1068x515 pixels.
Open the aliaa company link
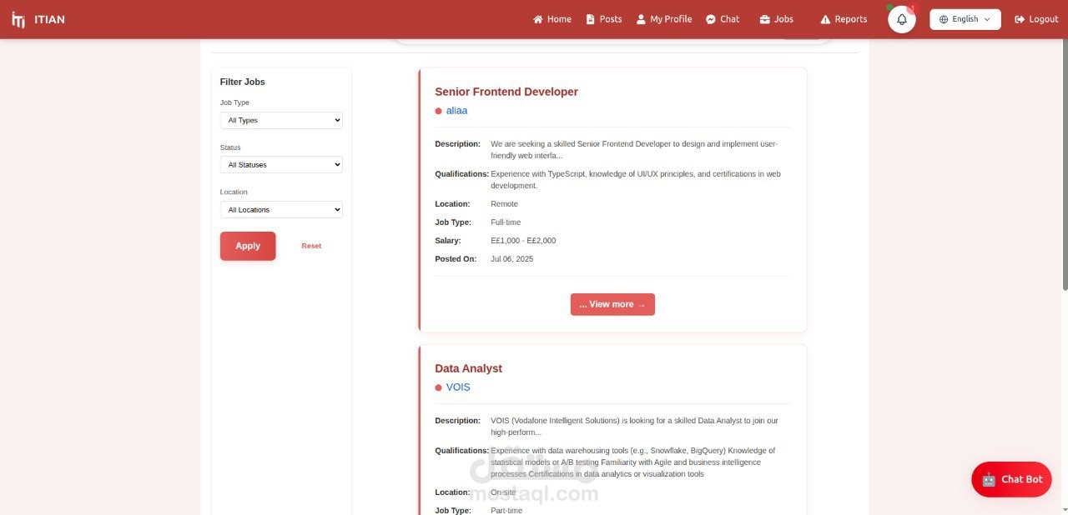[456, 110]
